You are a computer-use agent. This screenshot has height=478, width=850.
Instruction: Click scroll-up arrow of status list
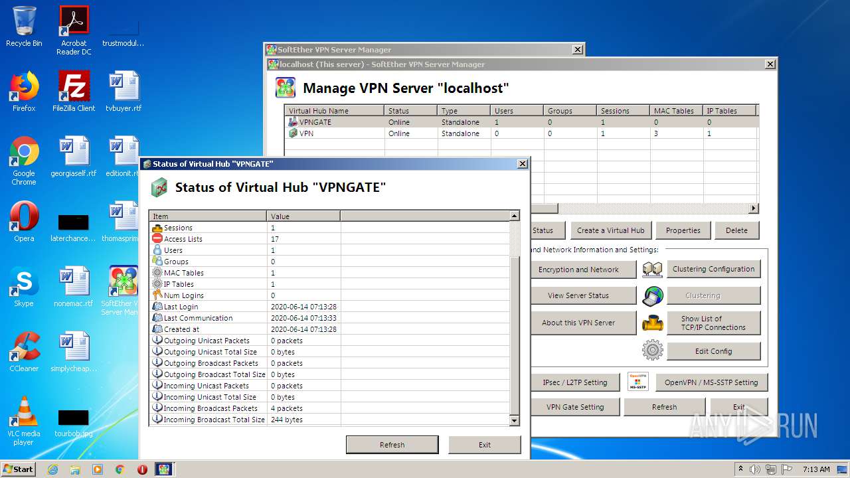(514, 216)
